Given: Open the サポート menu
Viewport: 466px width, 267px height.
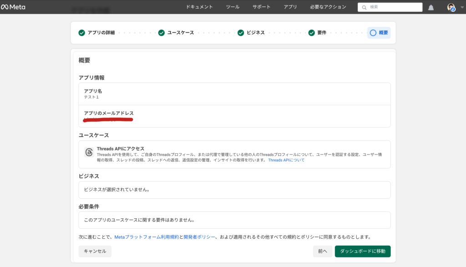Looking at the screenshot, I should pyautogui.click(x=261, y=7).
